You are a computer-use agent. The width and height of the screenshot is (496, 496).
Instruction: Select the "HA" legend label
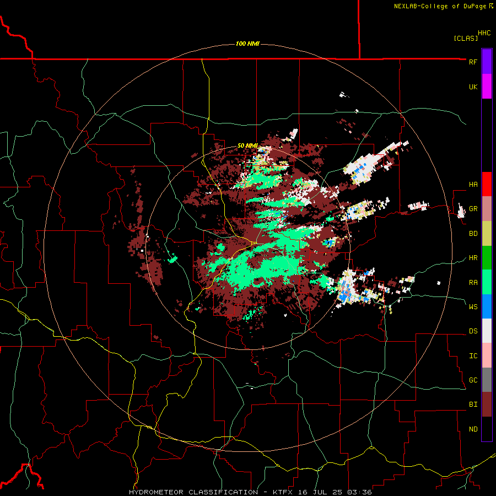click(x=473, y=184)
